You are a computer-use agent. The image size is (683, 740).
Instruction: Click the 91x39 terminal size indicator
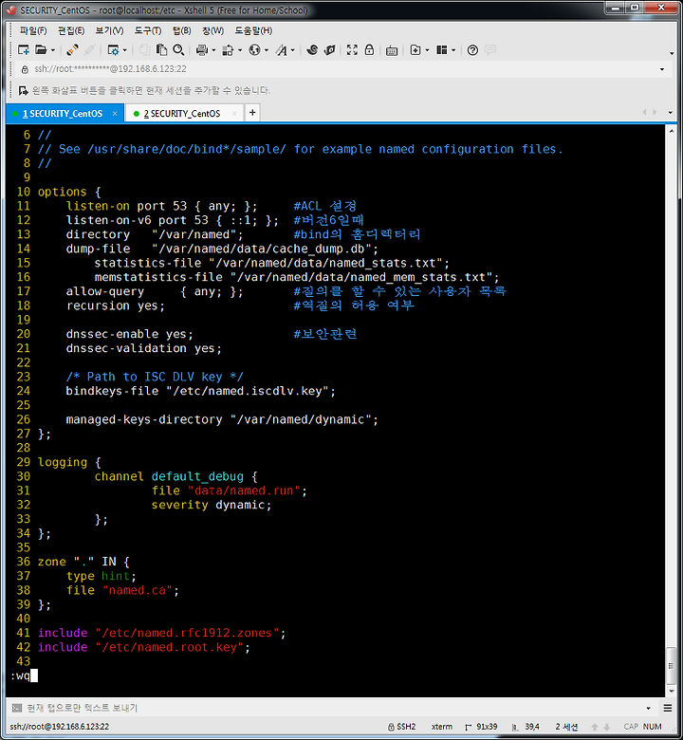click(x=481, y=727)
